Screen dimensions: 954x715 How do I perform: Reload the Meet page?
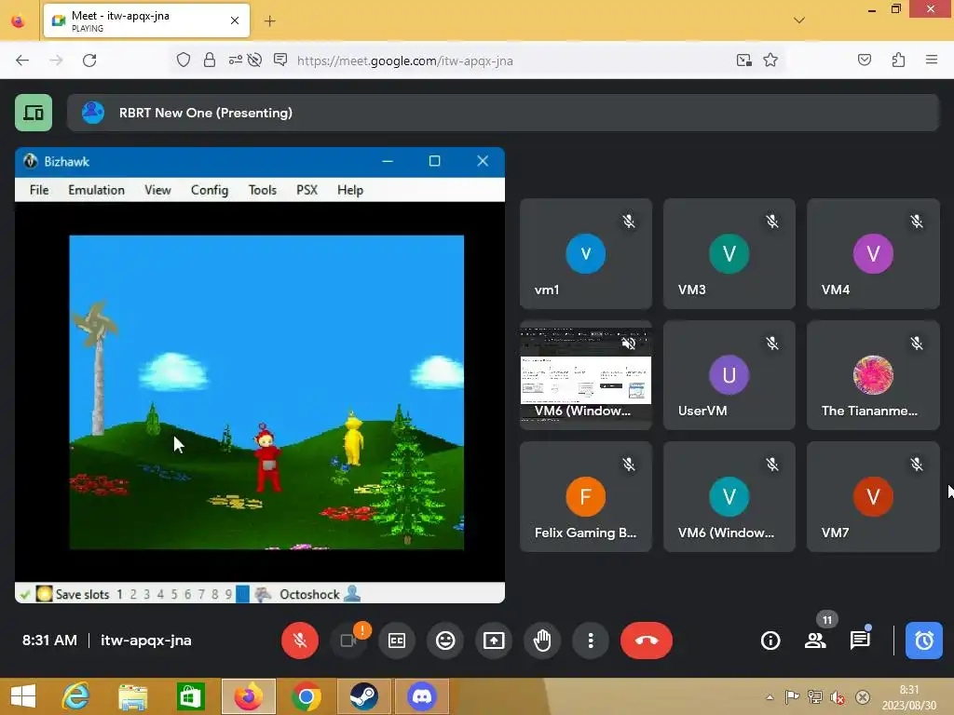(89, 61)
